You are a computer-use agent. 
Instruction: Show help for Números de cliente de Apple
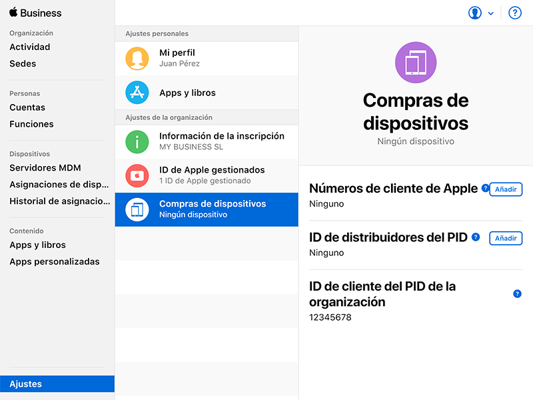485,188
